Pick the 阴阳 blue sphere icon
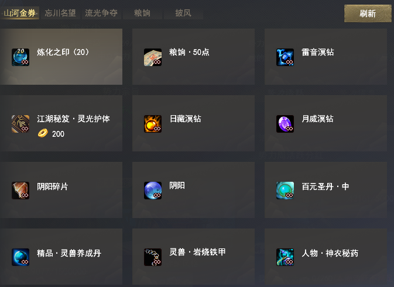 [x=153, y=191]
